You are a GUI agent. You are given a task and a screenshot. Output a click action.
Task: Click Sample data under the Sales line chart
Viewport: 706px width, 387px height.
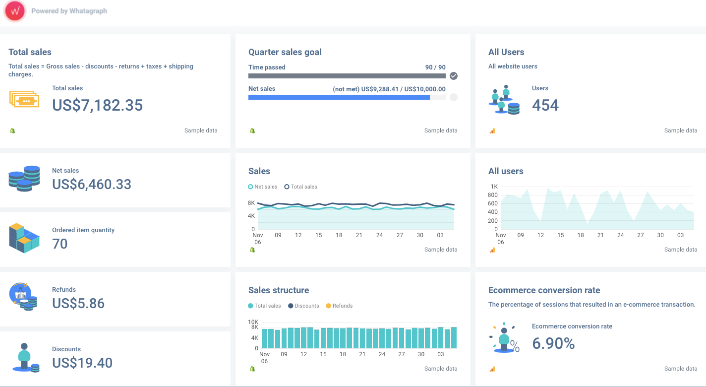click(441, 250)
